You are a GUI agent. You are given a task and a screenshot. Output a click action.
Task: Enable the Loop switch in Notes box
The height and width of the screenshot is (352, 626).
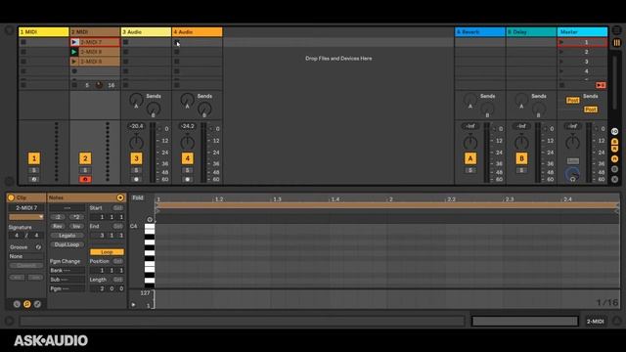pos(107,252)
